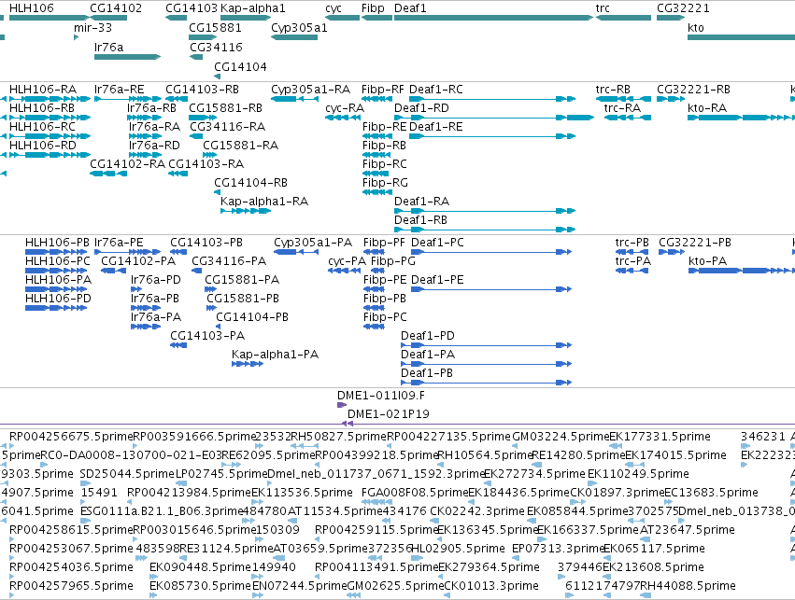Viewport: 795px width, 600px height.
Task: Select the DME1-021P19 clone label
Action: click(x=389, y=414)
